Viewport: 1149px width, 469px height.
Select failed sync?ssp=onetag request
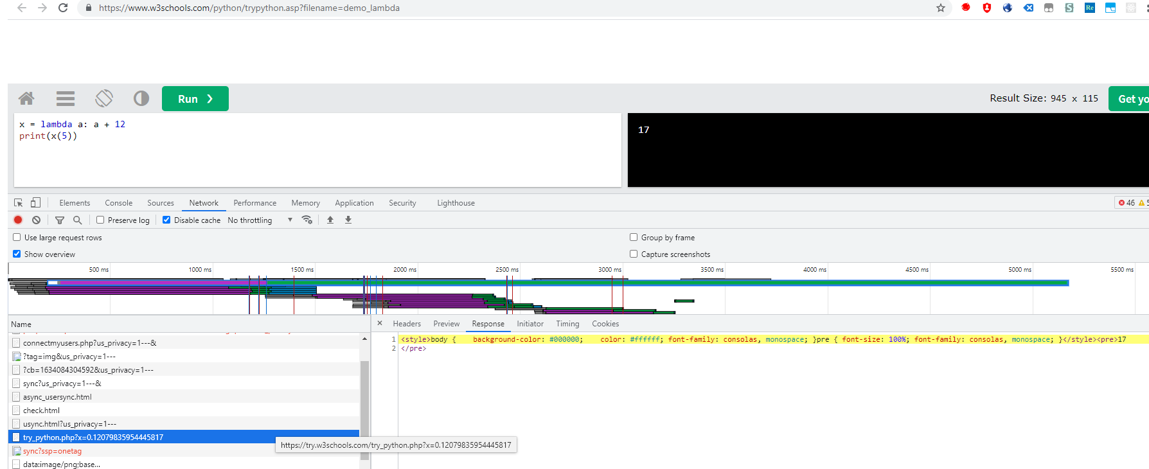(x=184, y=450)
